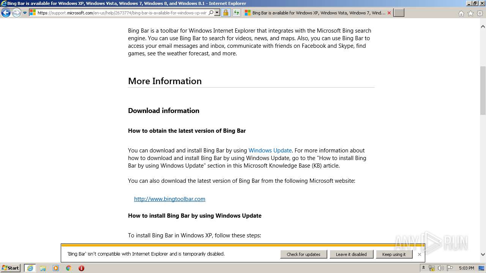
Task: Click the IE logo in title bar
Action: (4, 3)
